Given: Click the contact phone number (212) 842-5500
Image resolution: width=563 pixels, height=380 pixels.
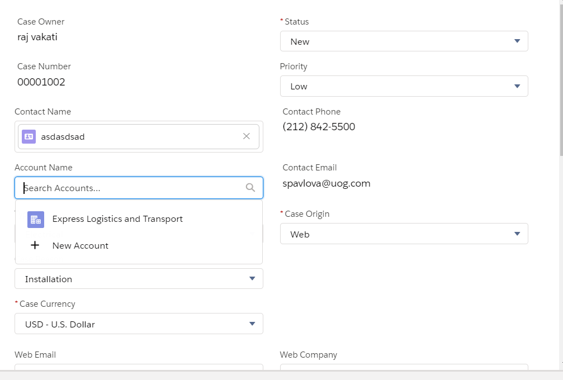Looking at the screenshot, I should coord(319,127).
